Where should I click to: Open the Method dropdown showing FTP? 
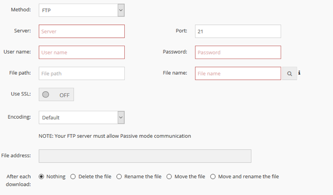coord(82,10)
